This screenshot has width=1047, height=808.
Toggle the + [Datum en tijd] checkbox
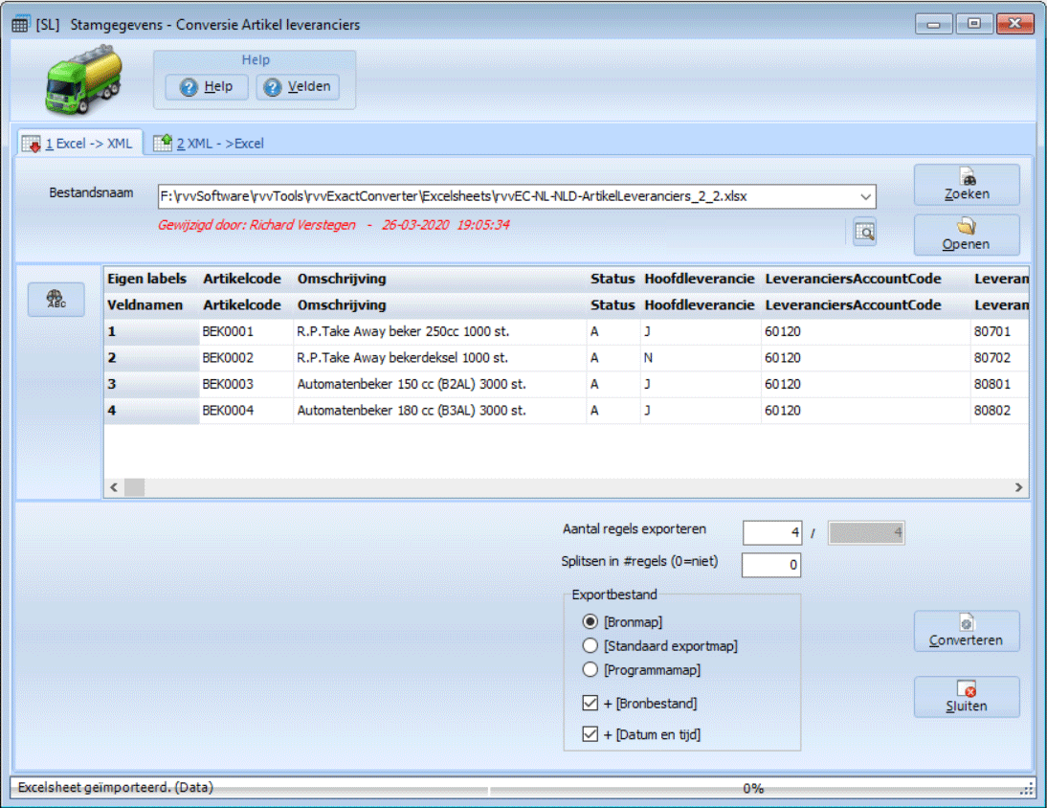point(590,735)
